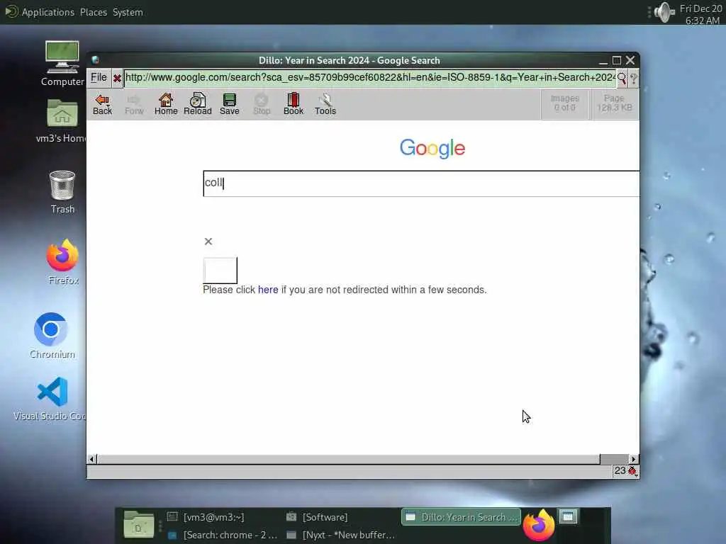Select the Visual Studio Code desktop icon
Screen dimensions: 726x544
50,399
